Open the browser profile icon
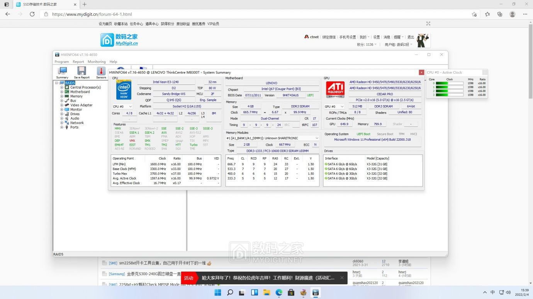 513,14
